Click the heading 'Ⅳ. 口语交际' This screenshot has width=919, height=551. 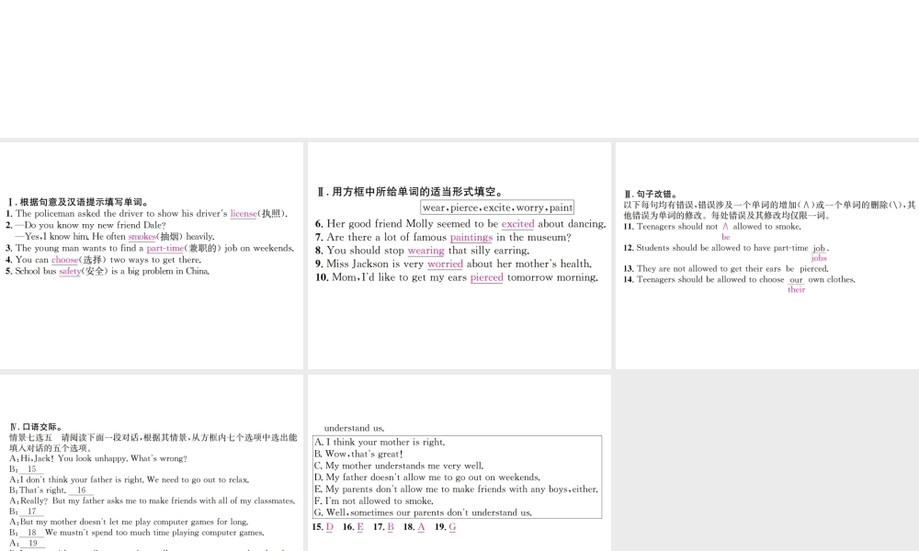(37, 427)
